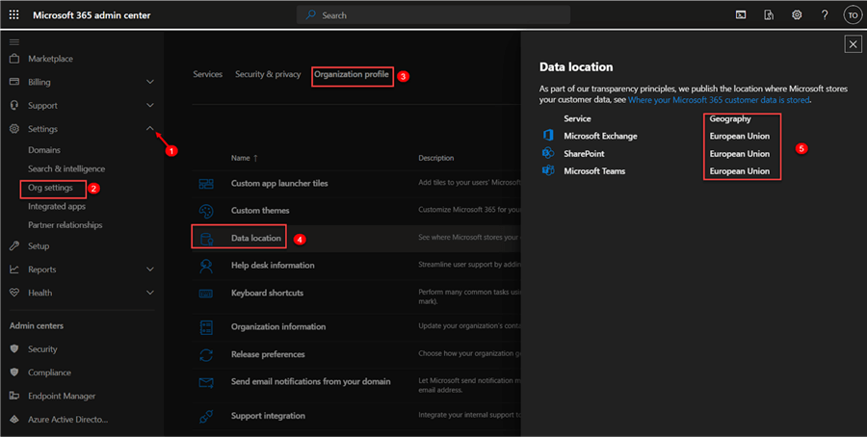Open Org settings in sidebar
Viewport: 867px width, 437px height.
click(50, 188)
